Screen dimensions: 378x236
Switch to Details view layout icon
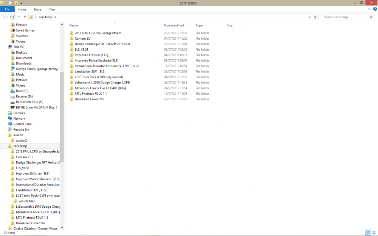pyautogui.click(x=368, y=233)
